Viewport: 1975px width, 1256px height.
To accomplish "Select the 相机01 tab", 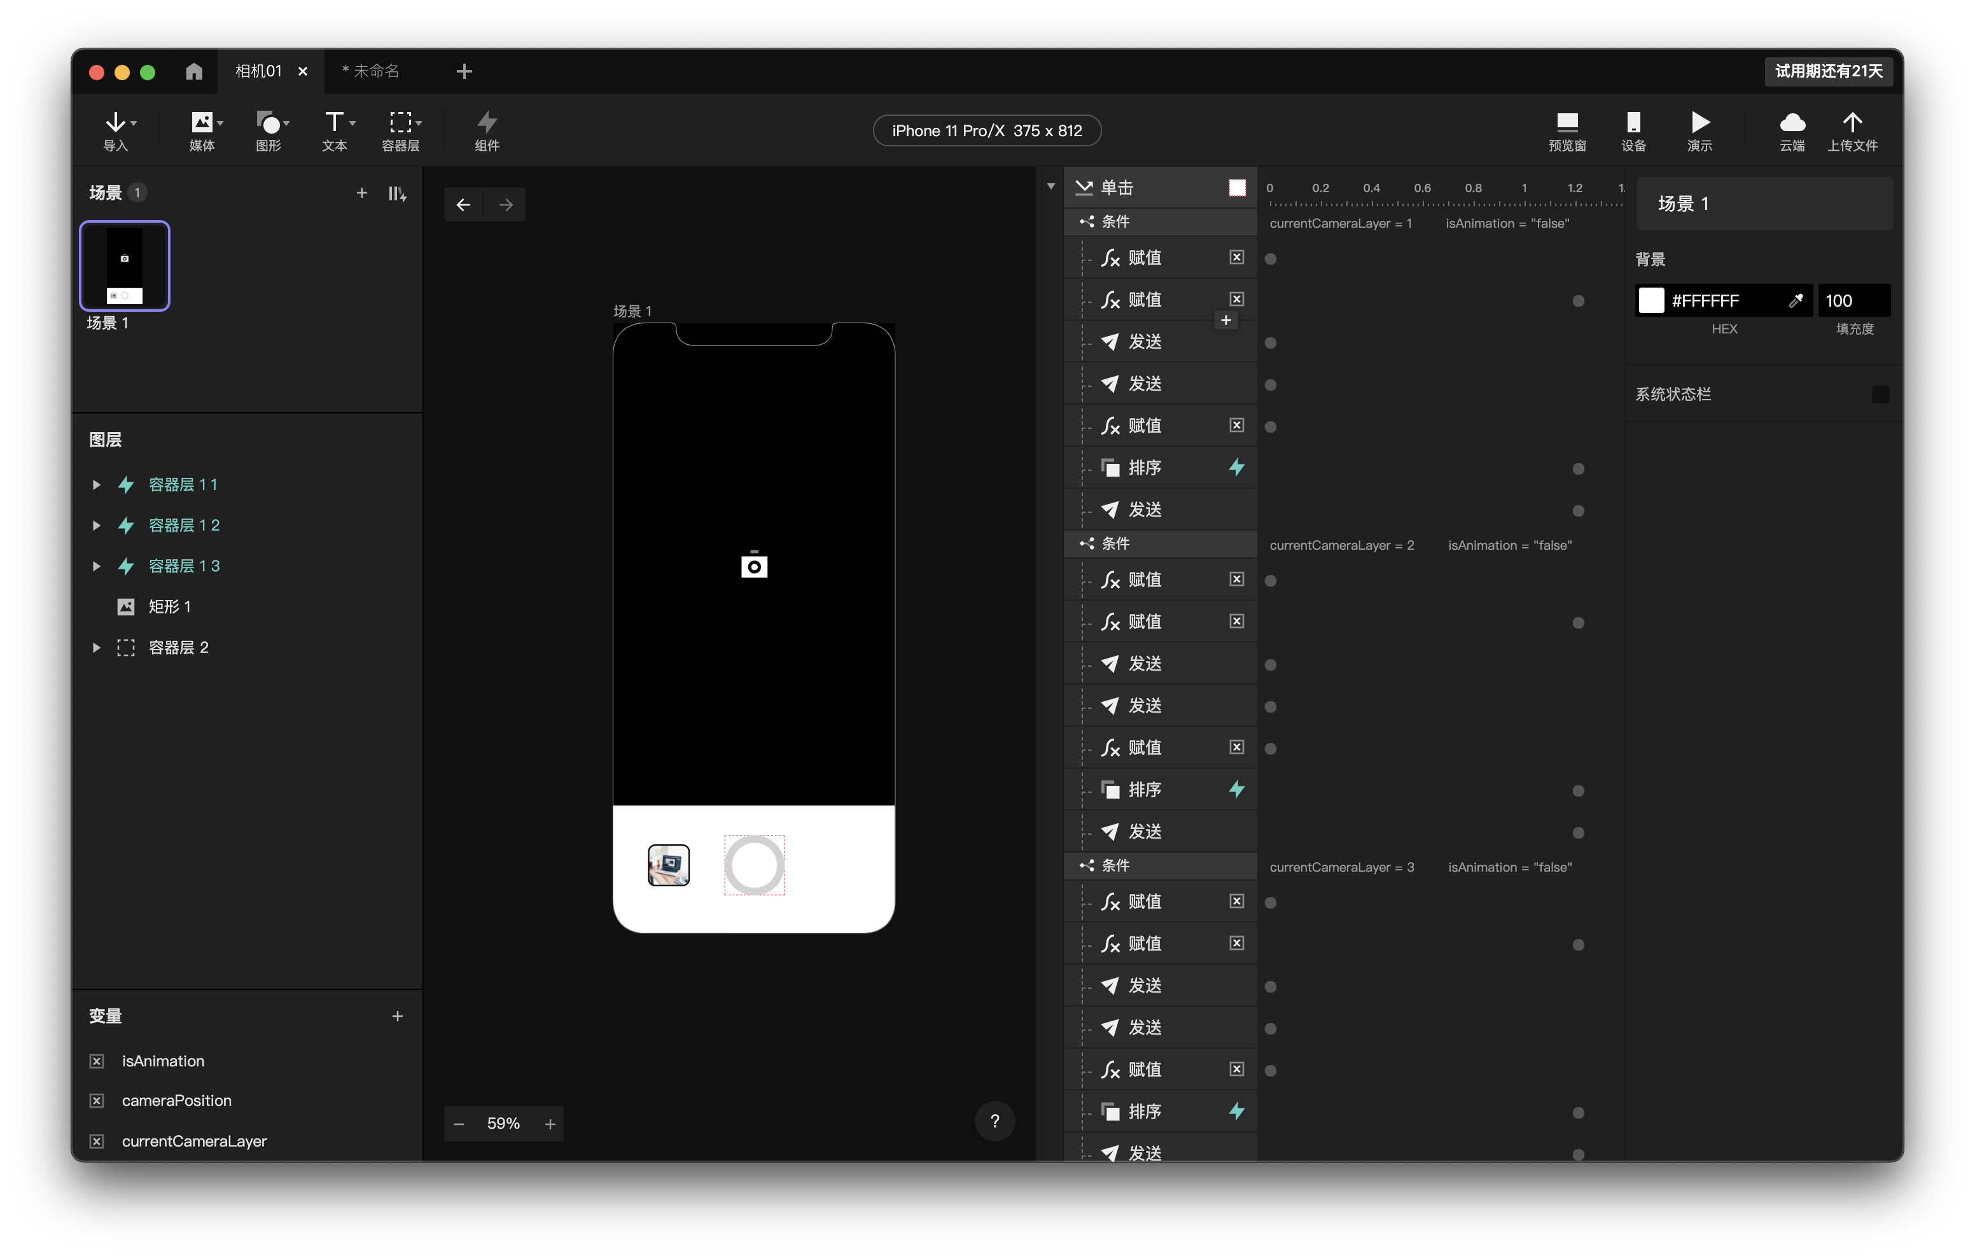I will point(258,71).
